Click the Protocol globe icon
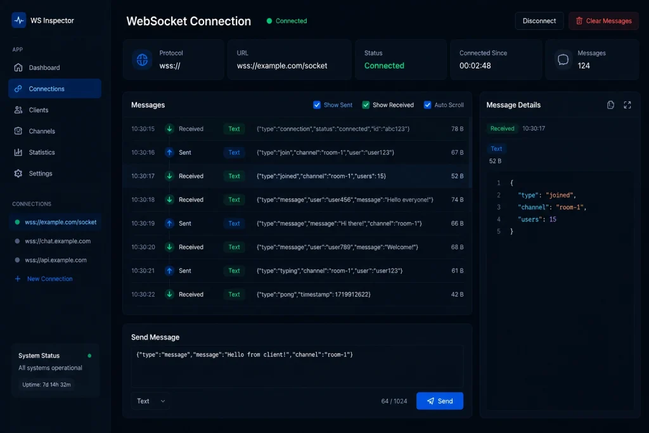Screen dimensions: 649x433 pyautogui.click(x=142, y=60)
